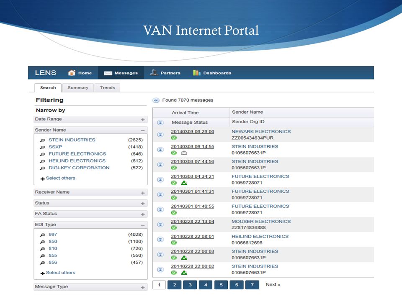This screenshot has height=301, width=402.
Task: Click green check status for 20140228 22:13:04
Action: coord(174,227)
